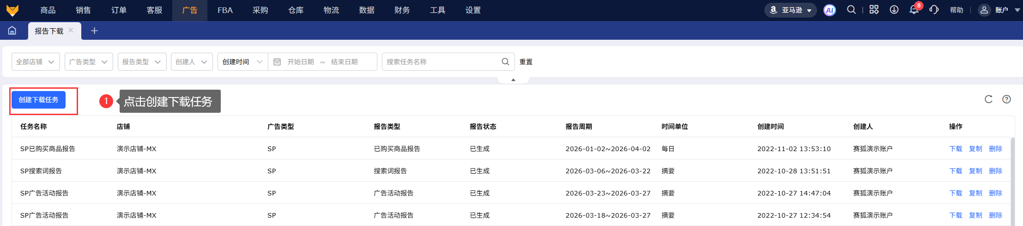Click the fox logo icon
The width and height of the screenshot is (1023, 226).
click(12, 10)
